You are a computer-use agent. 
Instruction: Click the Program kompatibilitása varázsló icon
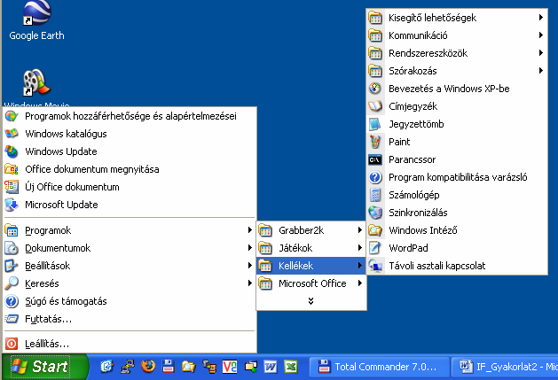point(375,177)
